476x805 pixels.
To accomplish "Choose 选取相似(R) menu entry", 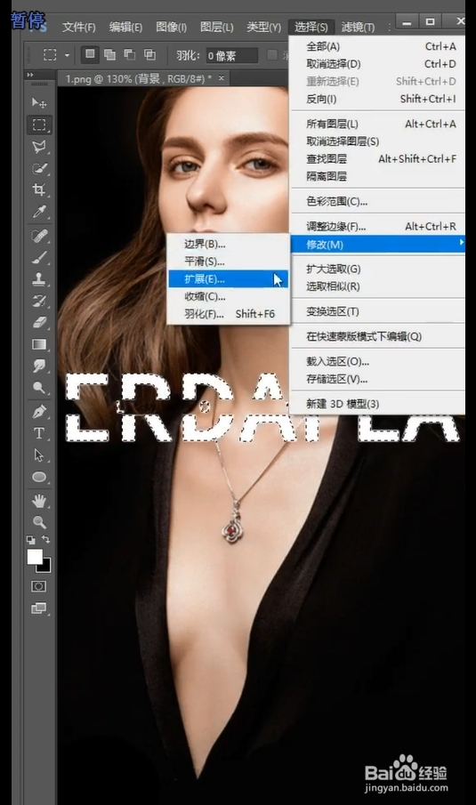I will [x=378, y=286].
